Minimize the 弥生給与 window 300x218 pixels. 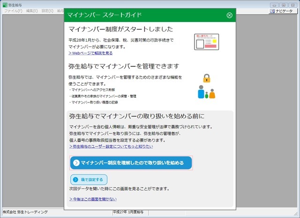pyautogui.click(x=274, y=5)
